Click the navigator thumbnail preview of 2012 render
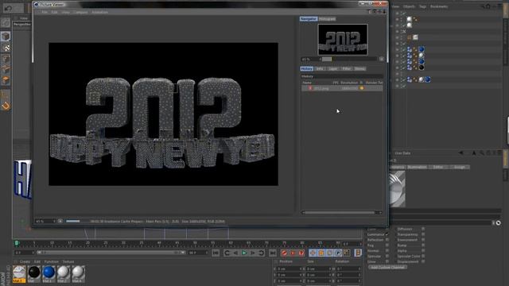Viewport: 509px width, 286px height. pos(343,40)
